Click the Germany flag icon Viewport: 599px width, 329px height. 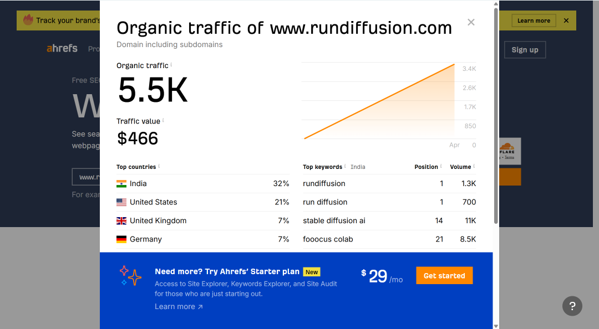(x=121, y=239)
